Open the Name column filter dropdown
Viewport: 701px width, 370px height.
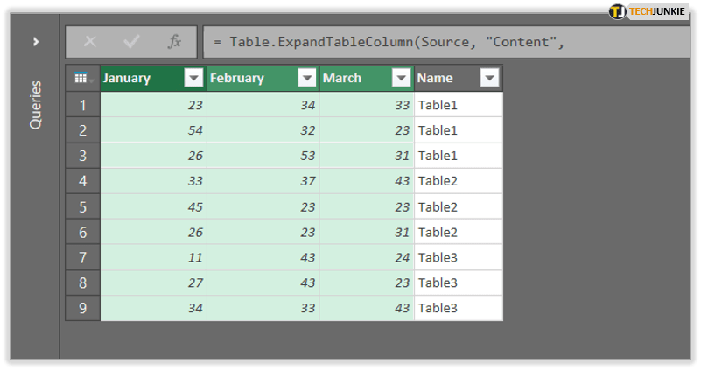point(489,79)
